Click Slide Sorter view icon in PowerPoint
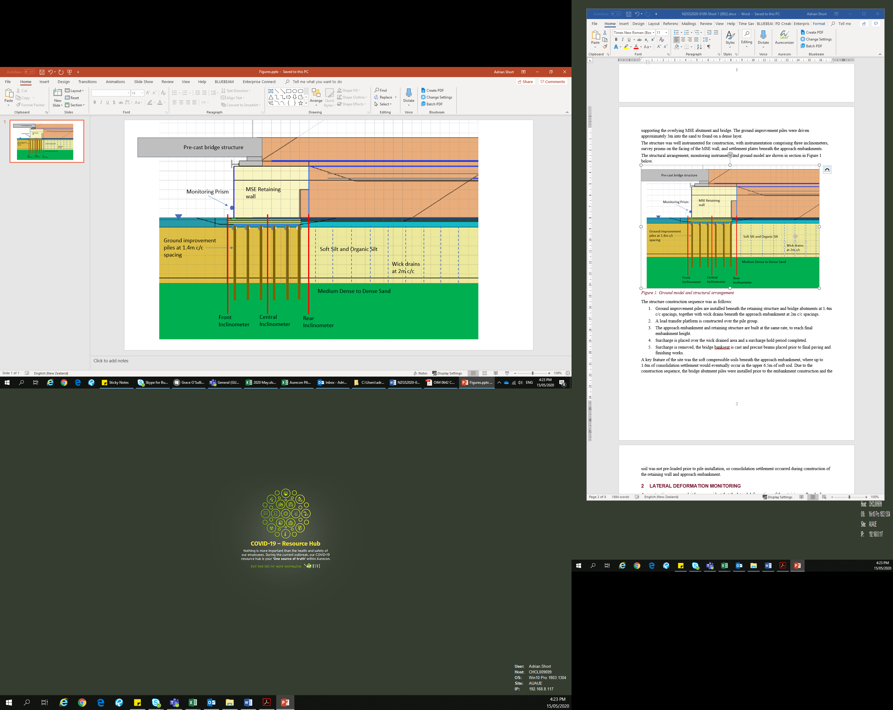The width and height of the screenshot is (893, 710). [485, 373]
